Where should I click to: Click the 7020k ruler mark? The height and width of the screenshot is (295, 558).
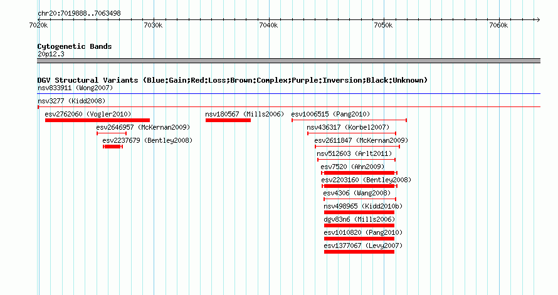pos(38,25)
